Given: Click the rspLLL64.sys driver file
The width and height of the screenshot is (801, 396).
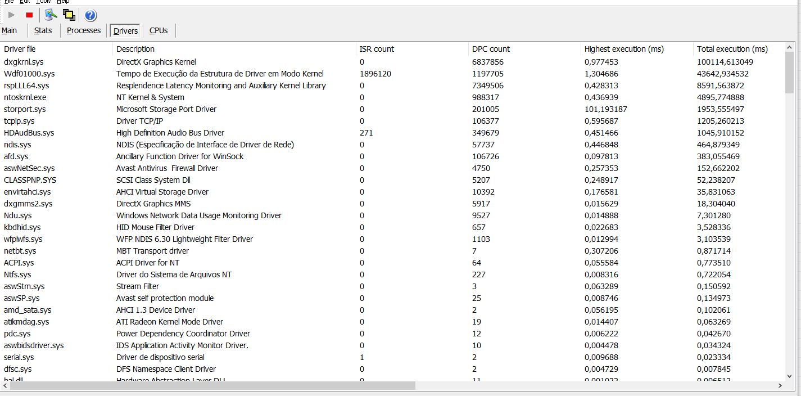Looking at the screenshot, I should click(26, 85).
